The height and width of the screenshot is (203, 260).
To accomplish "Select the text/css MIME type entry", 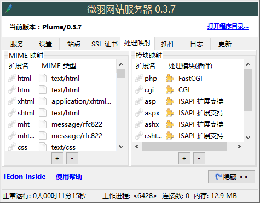I will [63, 147].
